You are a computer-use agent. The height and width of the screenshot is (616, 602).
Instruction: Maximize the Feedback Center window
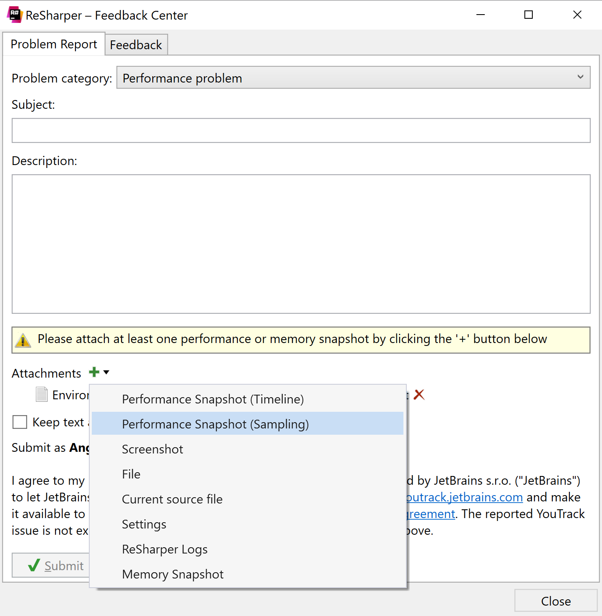click(x=529, y=15)
